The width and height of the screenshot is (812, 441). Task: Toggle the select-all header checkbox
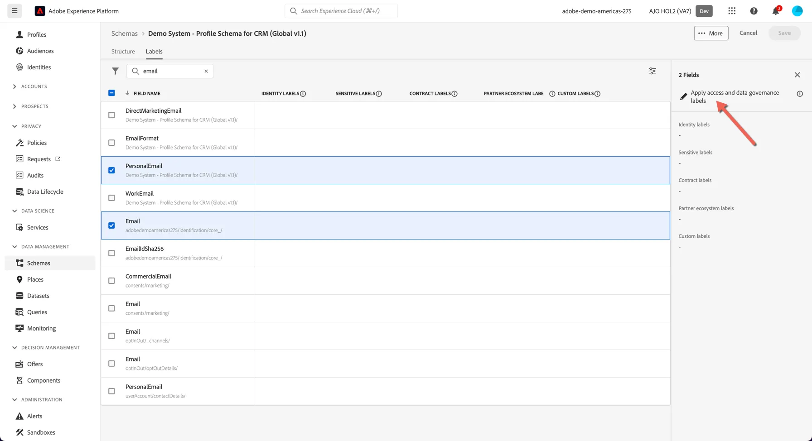click(111, 93)
